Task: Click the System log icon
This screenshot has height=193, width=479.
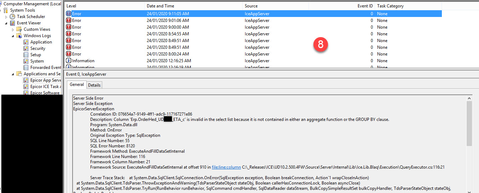Action: [x=26, y=61]
